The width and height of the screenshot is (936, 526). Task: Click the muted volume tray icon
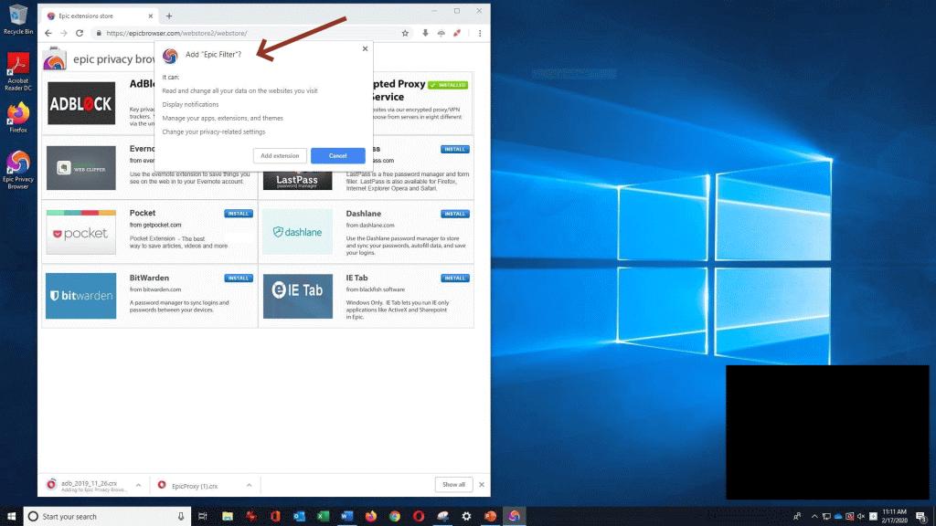point(861,517)
